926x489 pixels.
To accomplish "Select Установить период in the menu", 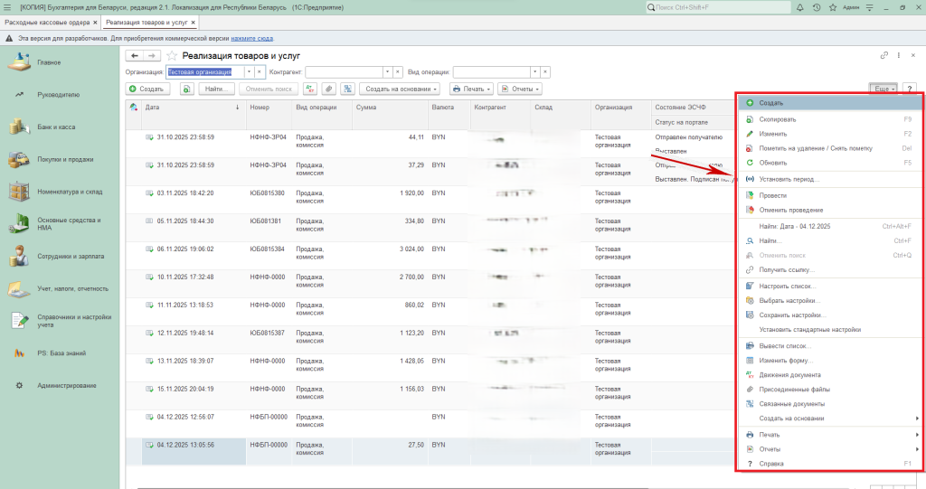I will [x=789, y=179].
